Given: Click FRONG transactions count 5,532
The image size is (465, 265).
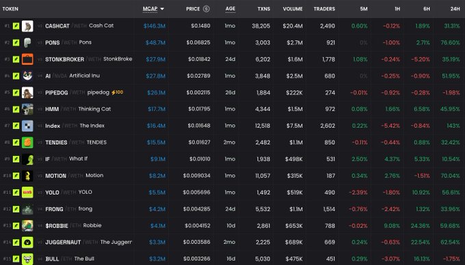Looking at the screenshot, I should tap(263, 209).
